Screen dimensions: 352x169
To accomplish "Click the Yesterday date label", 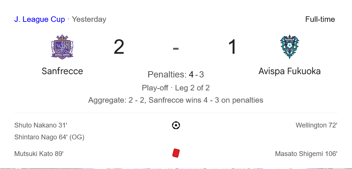I will click(89, 19).
